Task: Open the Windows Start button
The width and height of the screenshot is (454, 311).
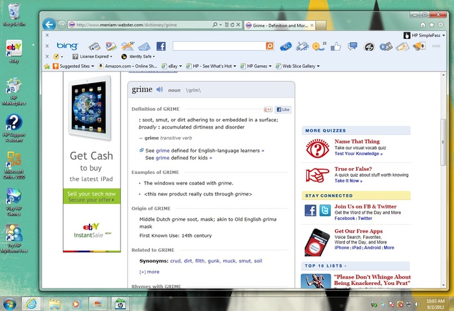Action: click(x=9, y=303)
